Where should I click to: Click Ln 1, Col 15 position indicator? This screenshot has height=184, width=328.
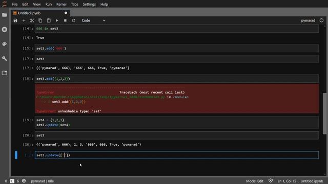click(287, 181)
